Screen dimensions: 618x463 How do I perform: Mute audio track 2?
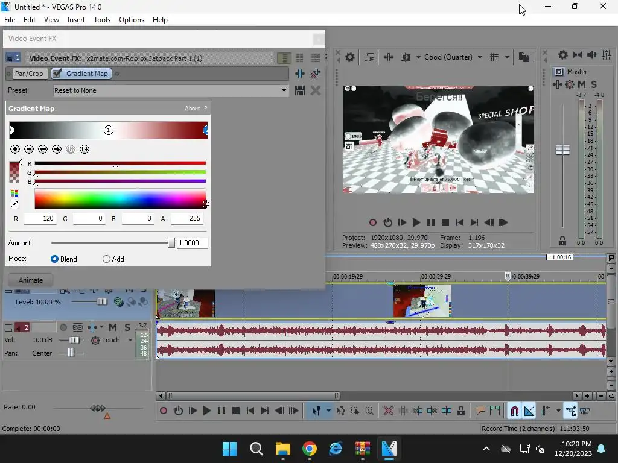[113, 327]
